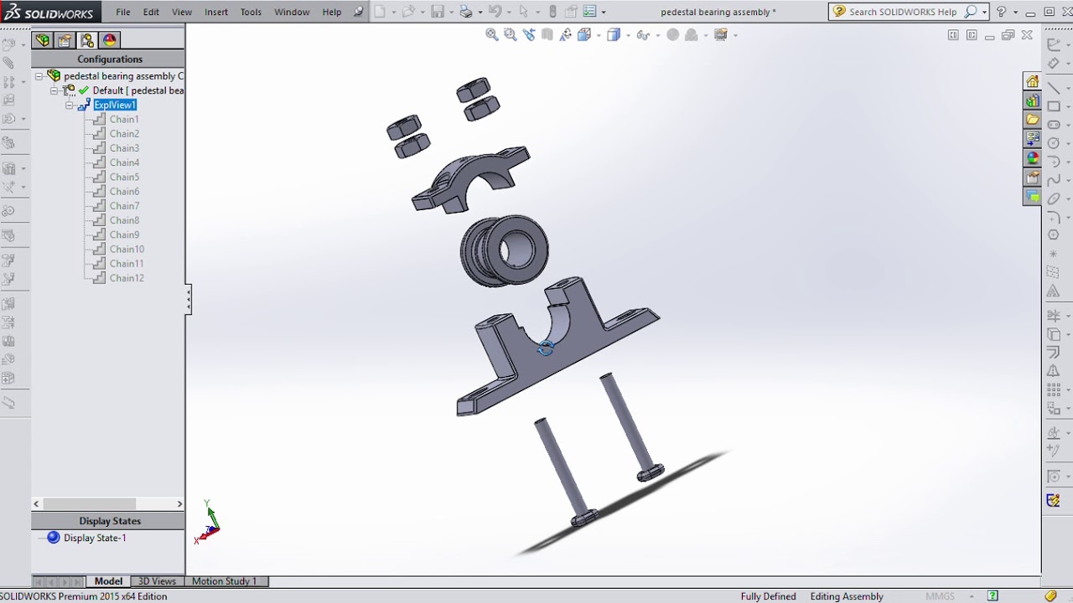Click the Section View icon
1073x603 pixels.
(547, 34)
